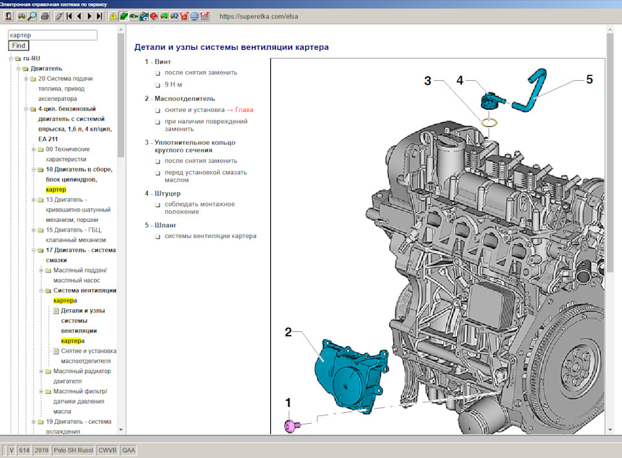Click the search field containing 'картер'
Screen dimensions: 622x458
52,35
